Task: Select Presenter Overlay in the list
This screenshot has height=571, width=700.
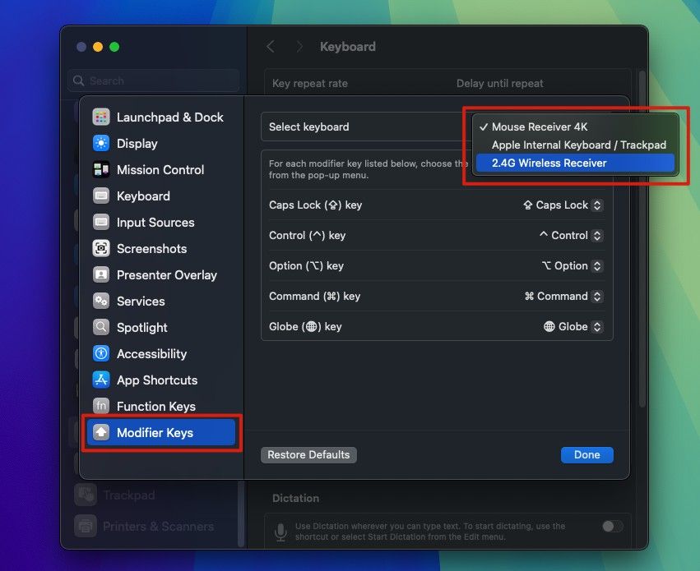Action: 161,275
